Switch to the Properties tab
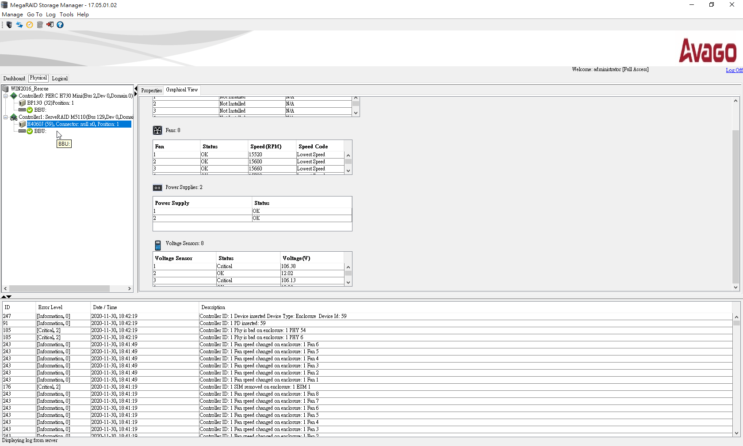Screen dimensions: 743x446 (151, 91)
